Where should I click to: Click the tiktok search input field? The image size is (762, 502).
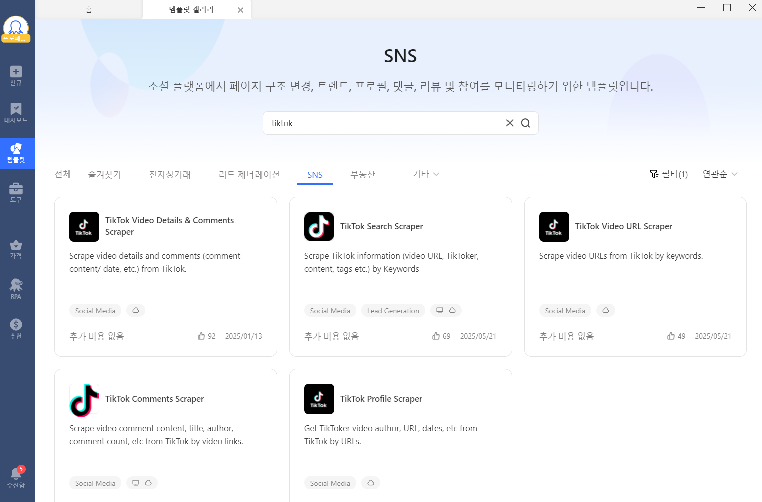pyautogui.click(x=381, y=123)
